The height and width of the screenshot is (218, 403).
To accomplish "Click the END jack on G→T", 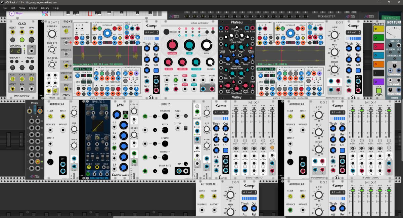I will click(x=66, y=89).
